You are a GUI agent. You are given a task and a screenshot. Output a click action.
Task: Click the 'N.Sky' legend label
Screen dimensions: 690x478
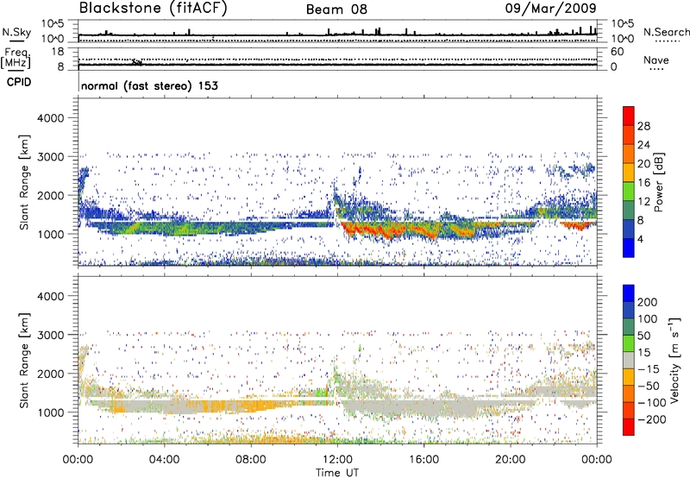[x=16, y=32]
